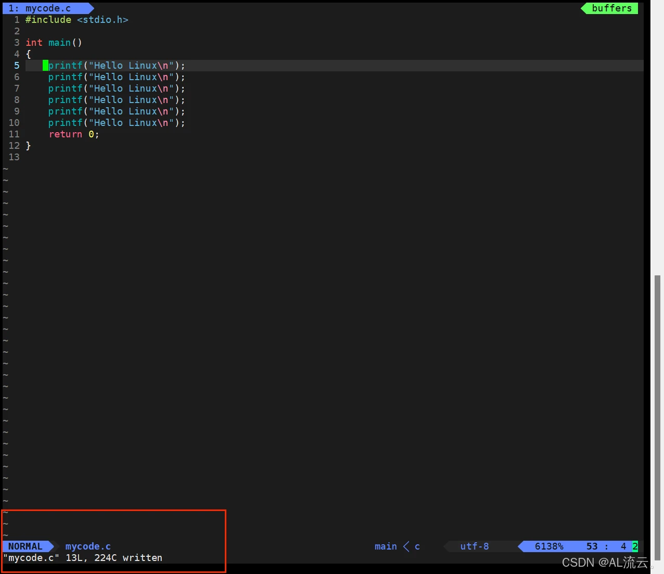Click the column number 4 in the status line
Screen dimensions: 664x574
pyautogui.click(x=623, y=546)
